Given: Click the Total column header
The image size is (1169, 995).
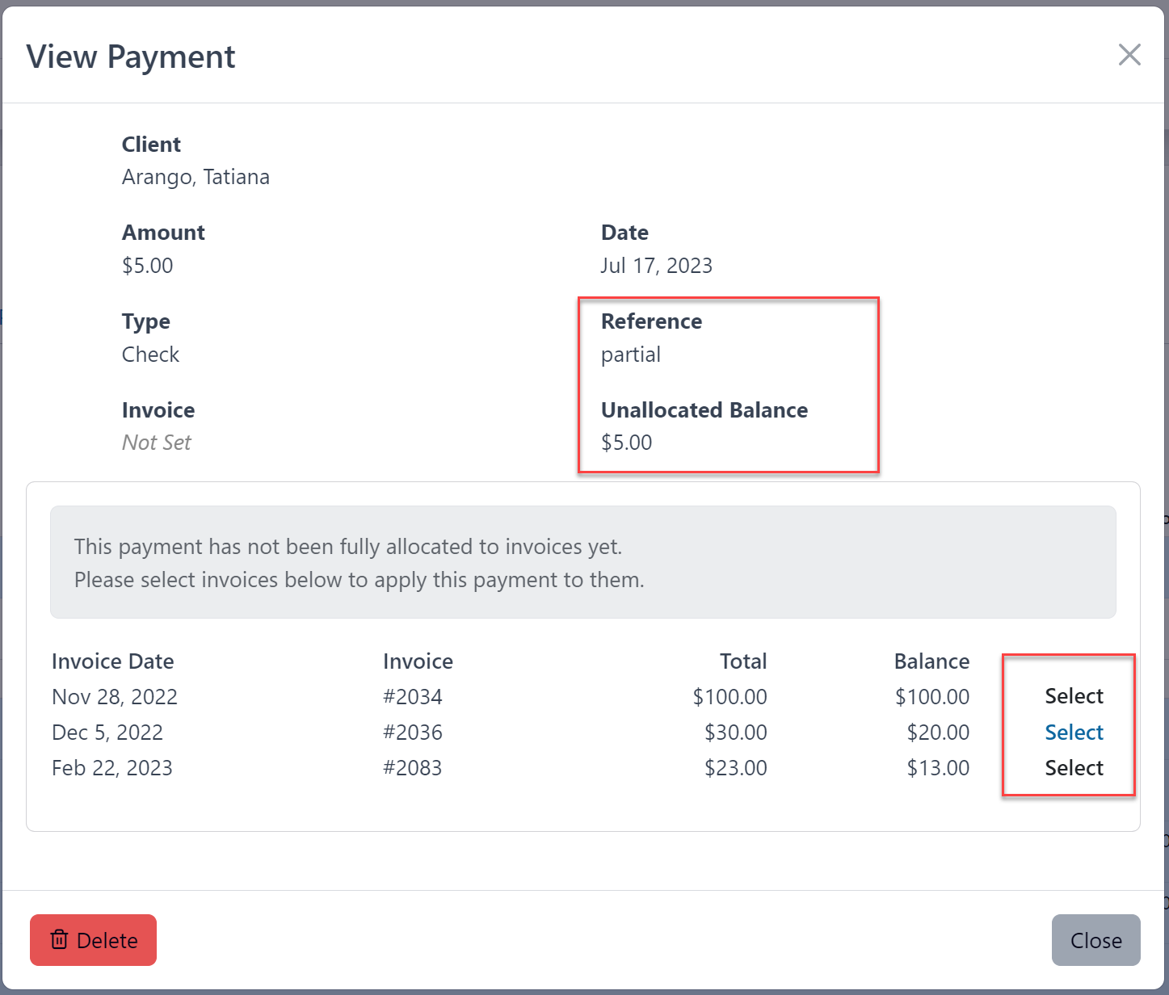Looking at the screenshot, I should tap(742, 661).
